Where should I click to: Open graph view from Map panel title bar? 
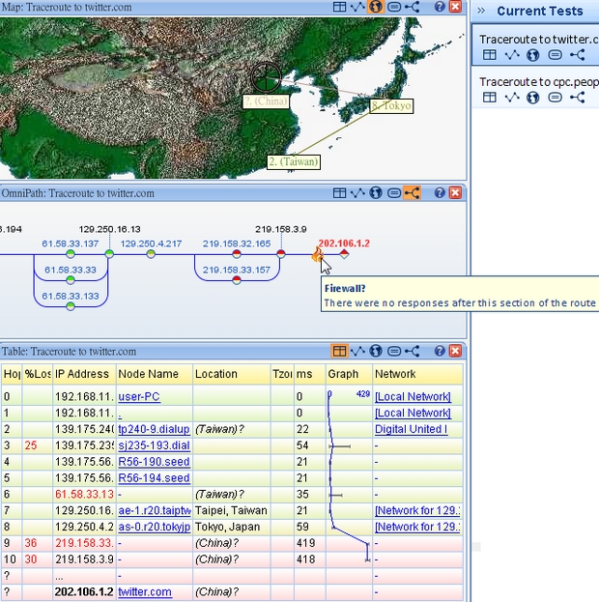(357, 7)
